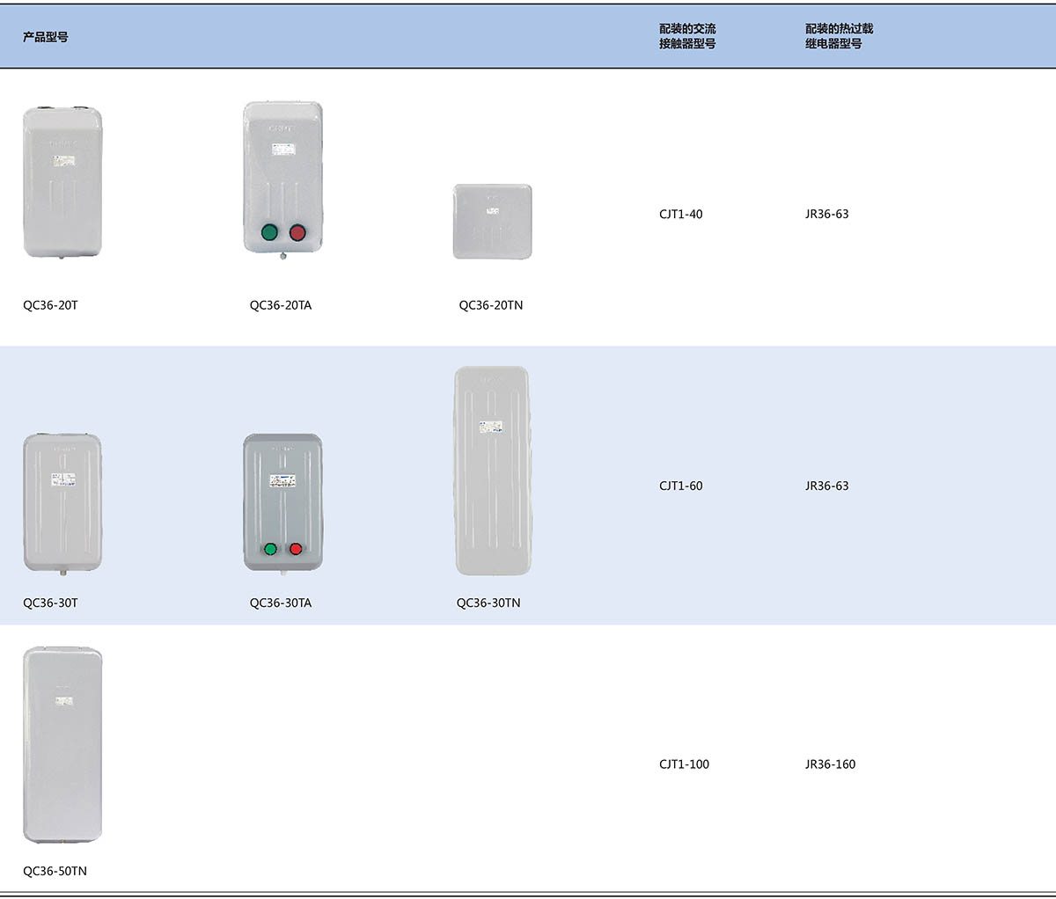Click the JR36-160 thermal relay model text

[x=830, y=764]
